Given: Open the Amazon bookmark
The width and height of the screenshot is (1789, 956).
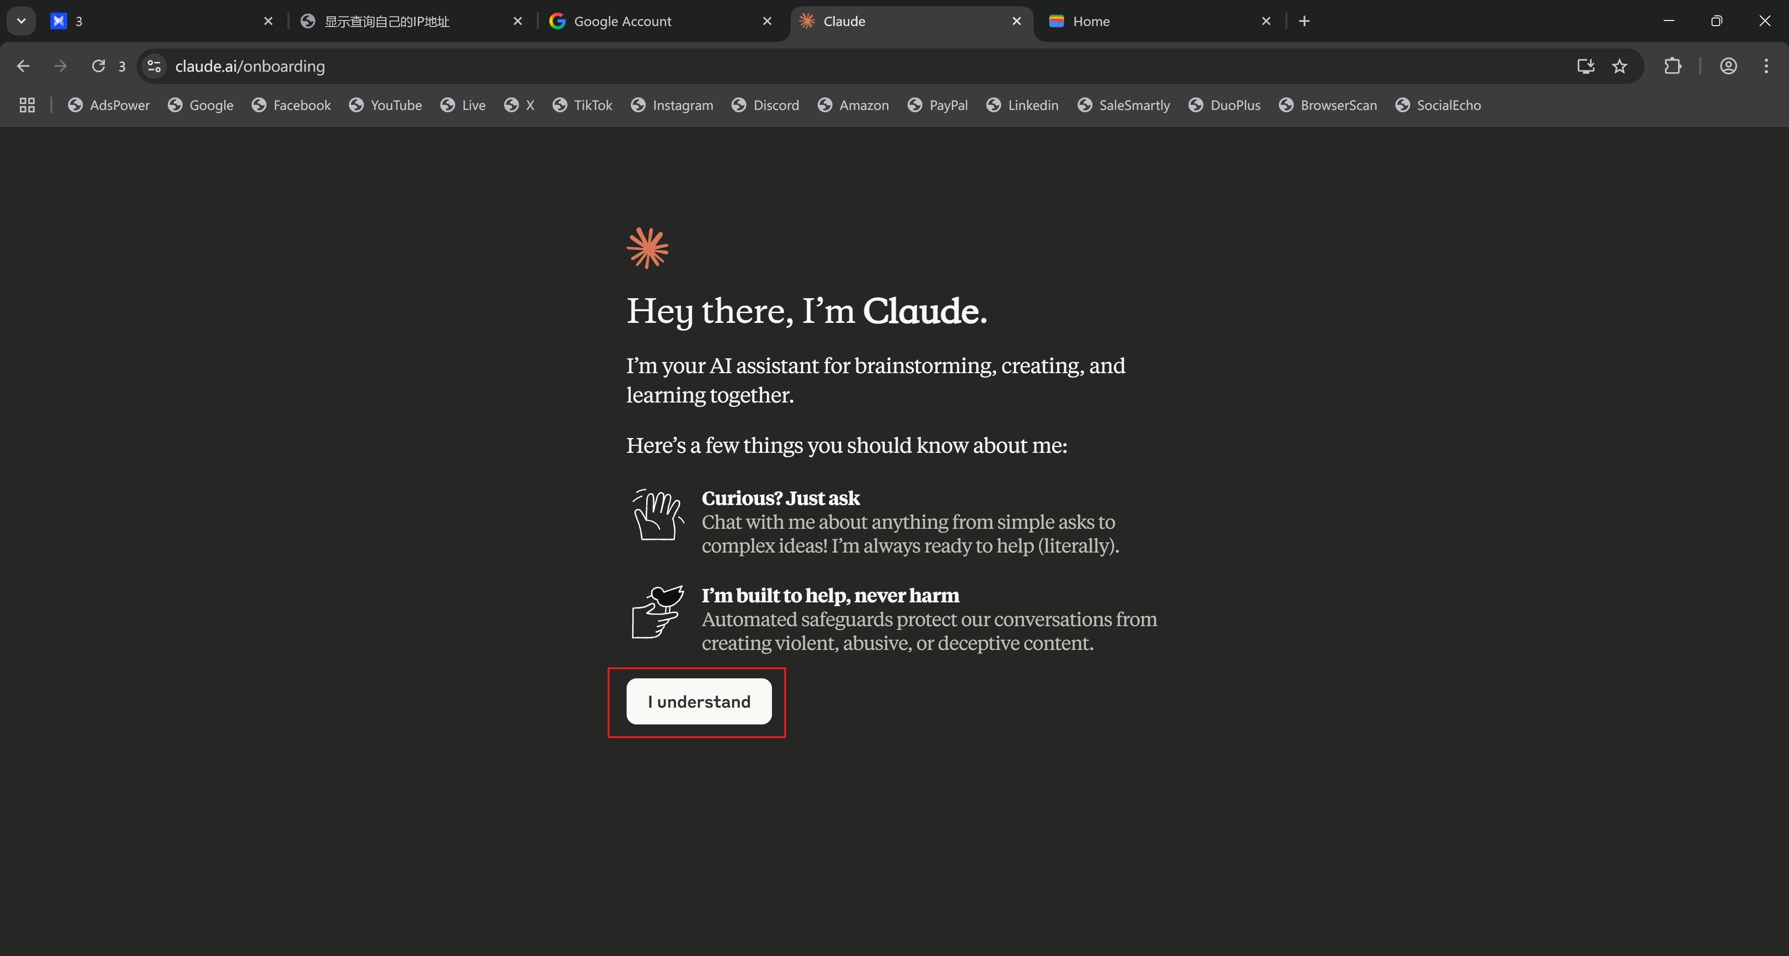Looking at the screenshot, I should click(x=854, y=105).
